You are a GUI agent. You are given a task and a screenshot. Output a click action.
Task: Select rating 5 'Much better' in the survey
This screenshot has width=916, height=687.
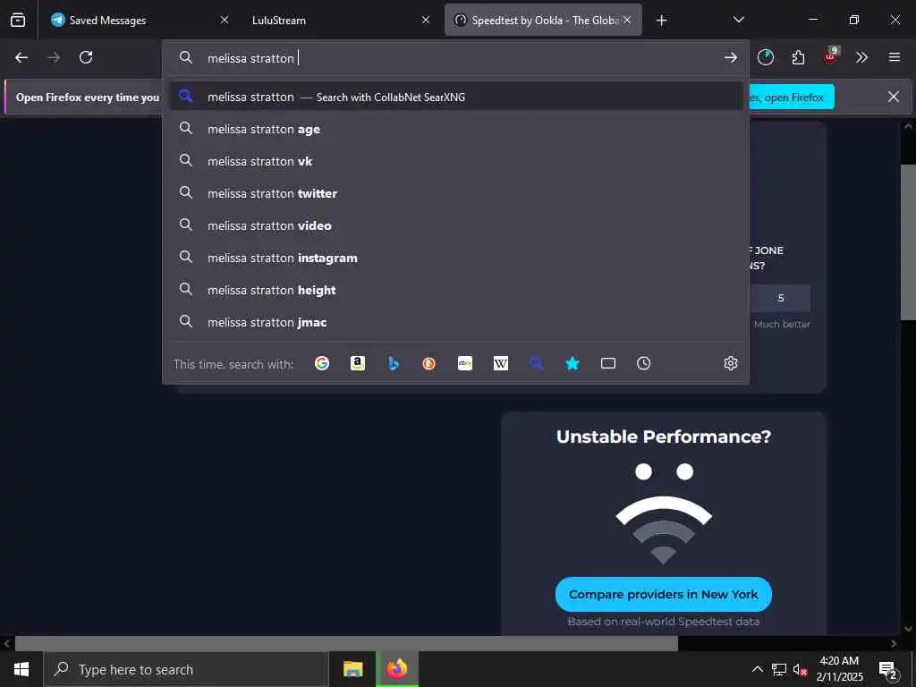780,298
